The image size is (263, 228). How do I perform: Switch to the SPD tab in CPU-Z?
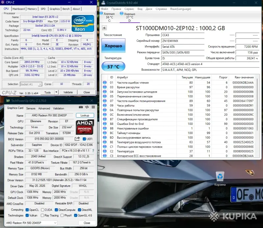[43, 9]
